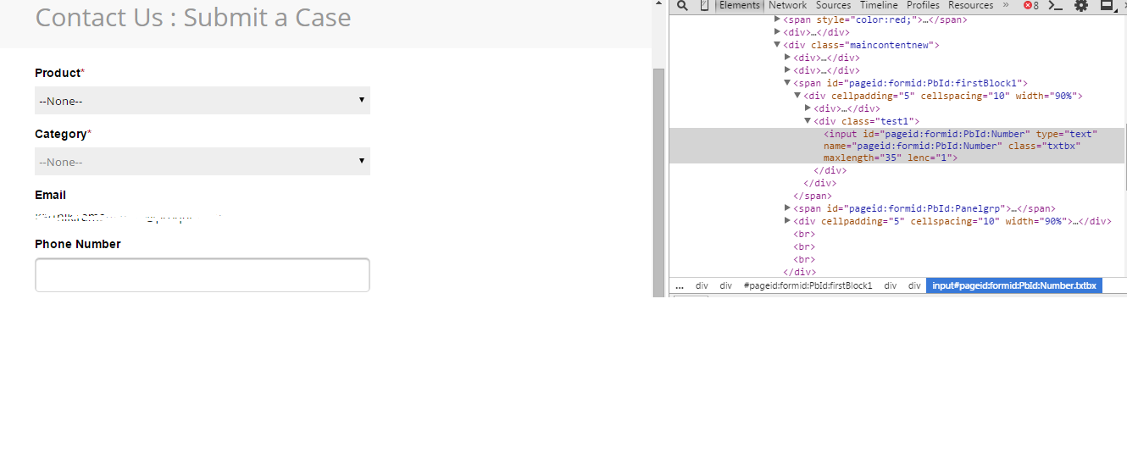Viewport: 1127px width, 476px height.
Task: Open the Resources tab
Action: (x=971, y=5)
